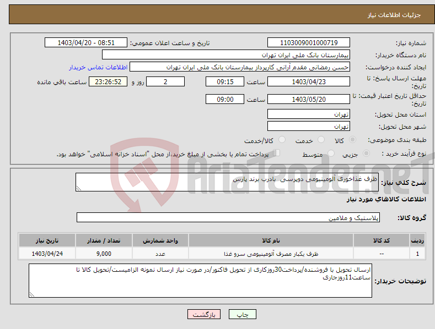435x329 pixels.
Task: Click the delivery city field تهران
Action: [x=309, y=127]
